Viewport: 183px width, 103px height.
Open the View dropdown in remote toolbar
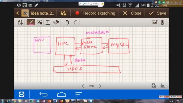click(x=86, y=4)
